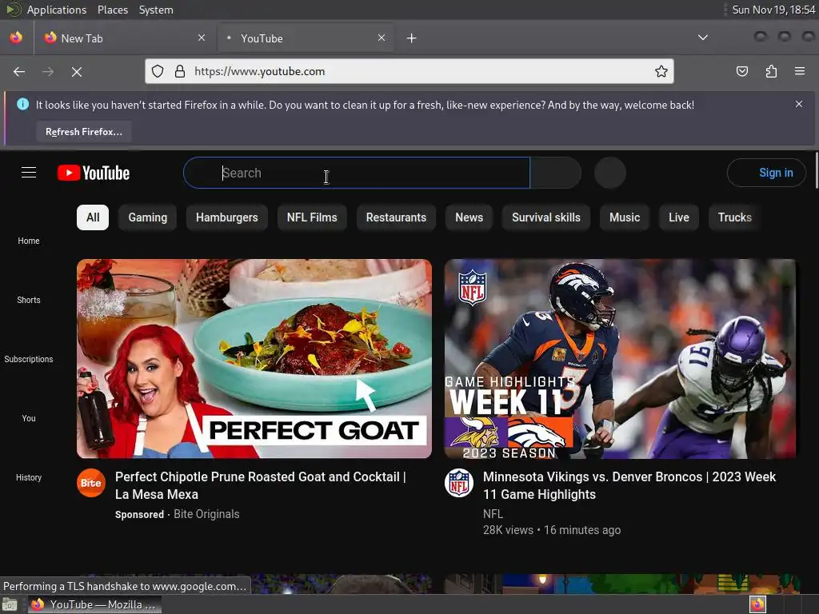Click the voice search round button

(x=610, y=173)
